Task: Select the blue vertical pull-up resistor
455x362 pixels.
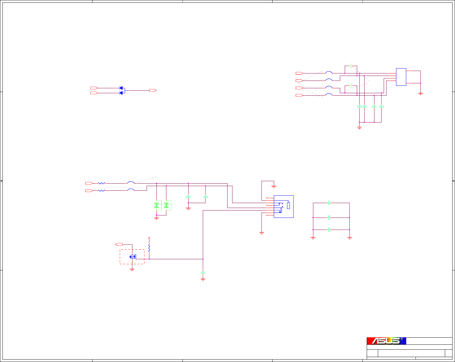Action: pyautogui.click(x=149, y=248)
